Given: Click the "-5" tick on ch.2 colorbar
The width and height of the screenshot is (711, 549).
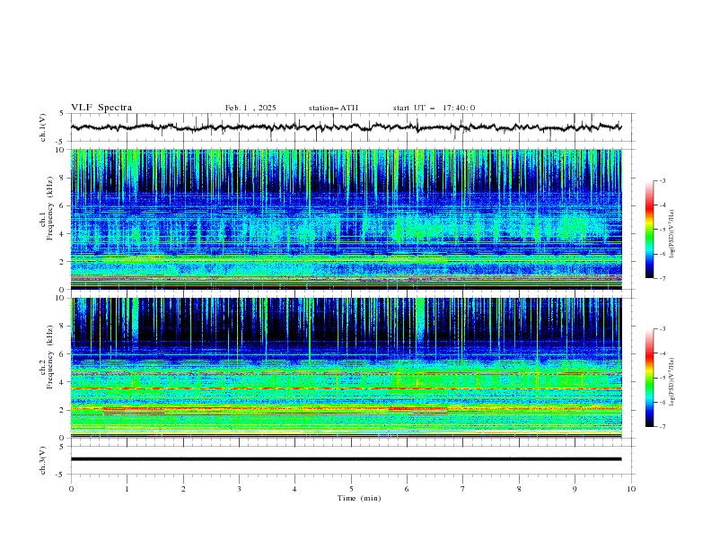Looking at the screenshot, I should [663, 378].
